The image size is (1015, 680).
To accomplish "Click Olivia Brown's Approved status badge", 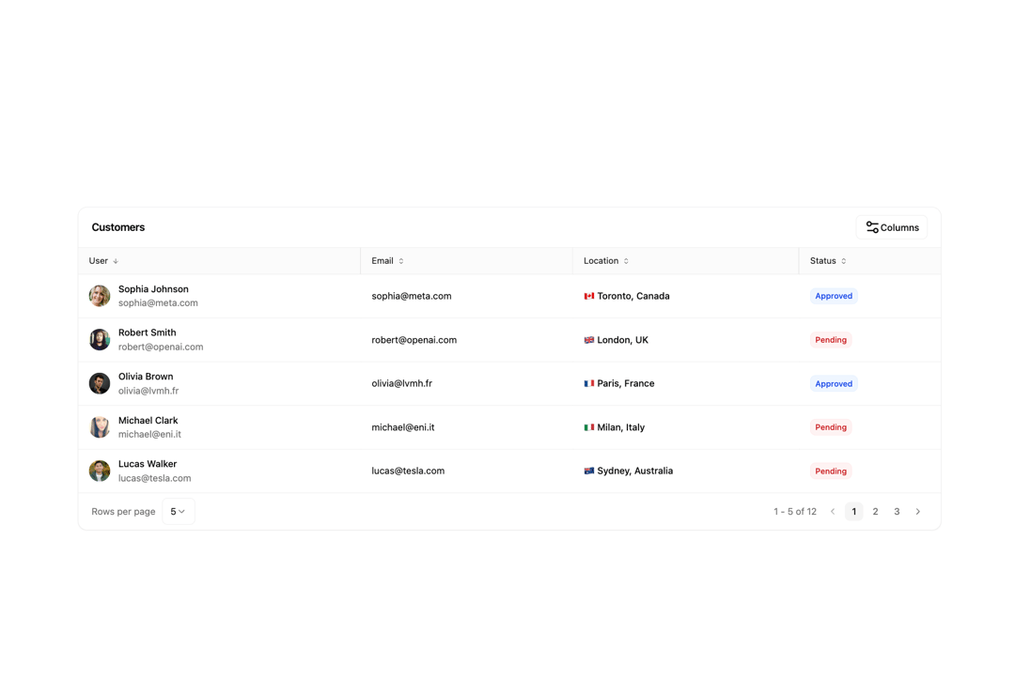I will (x=834, y=383).
